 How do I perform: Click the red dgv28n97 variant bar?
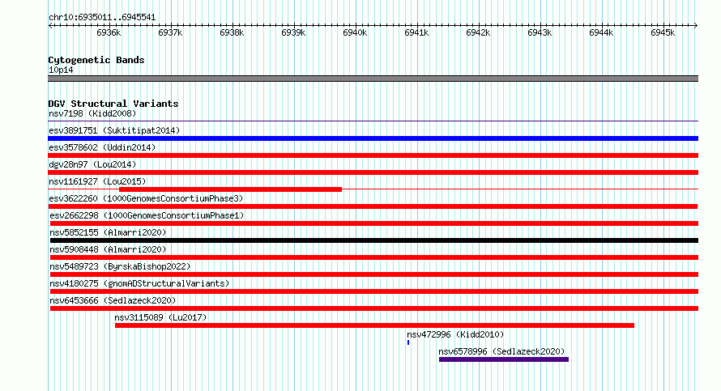pyautogui.click(x=373, y=172)
